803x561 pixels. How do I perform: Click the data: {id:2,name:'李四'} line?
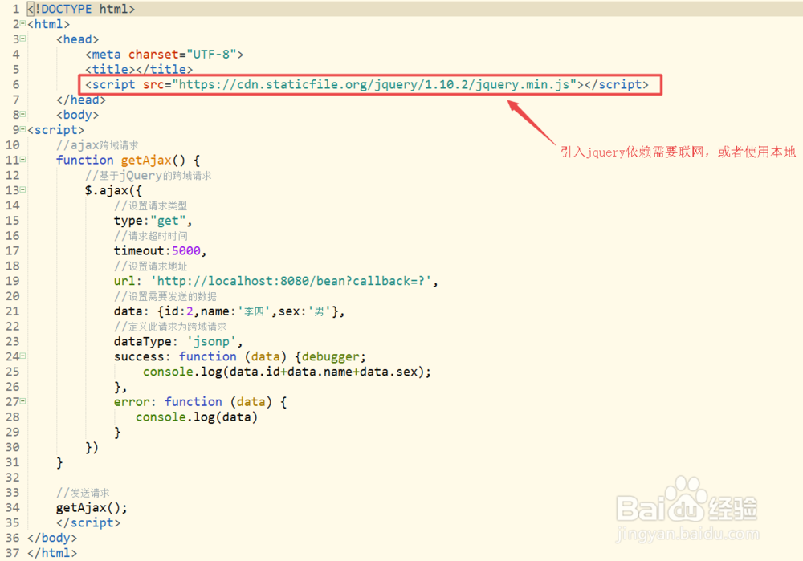coord(230,311)
